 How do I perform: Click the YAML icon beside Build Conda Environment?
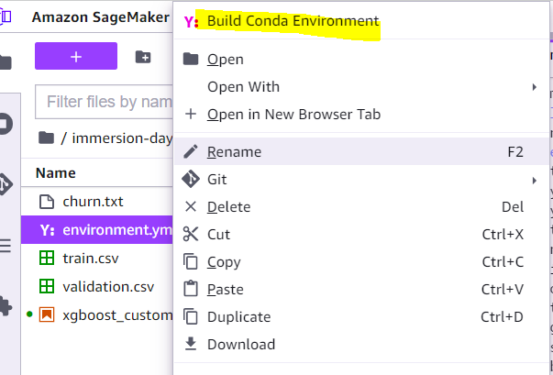pos(191,22)
